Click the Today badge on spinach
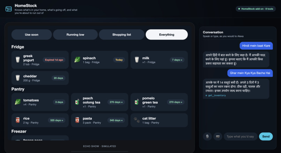281x153 pixels. tap(119, 60)
